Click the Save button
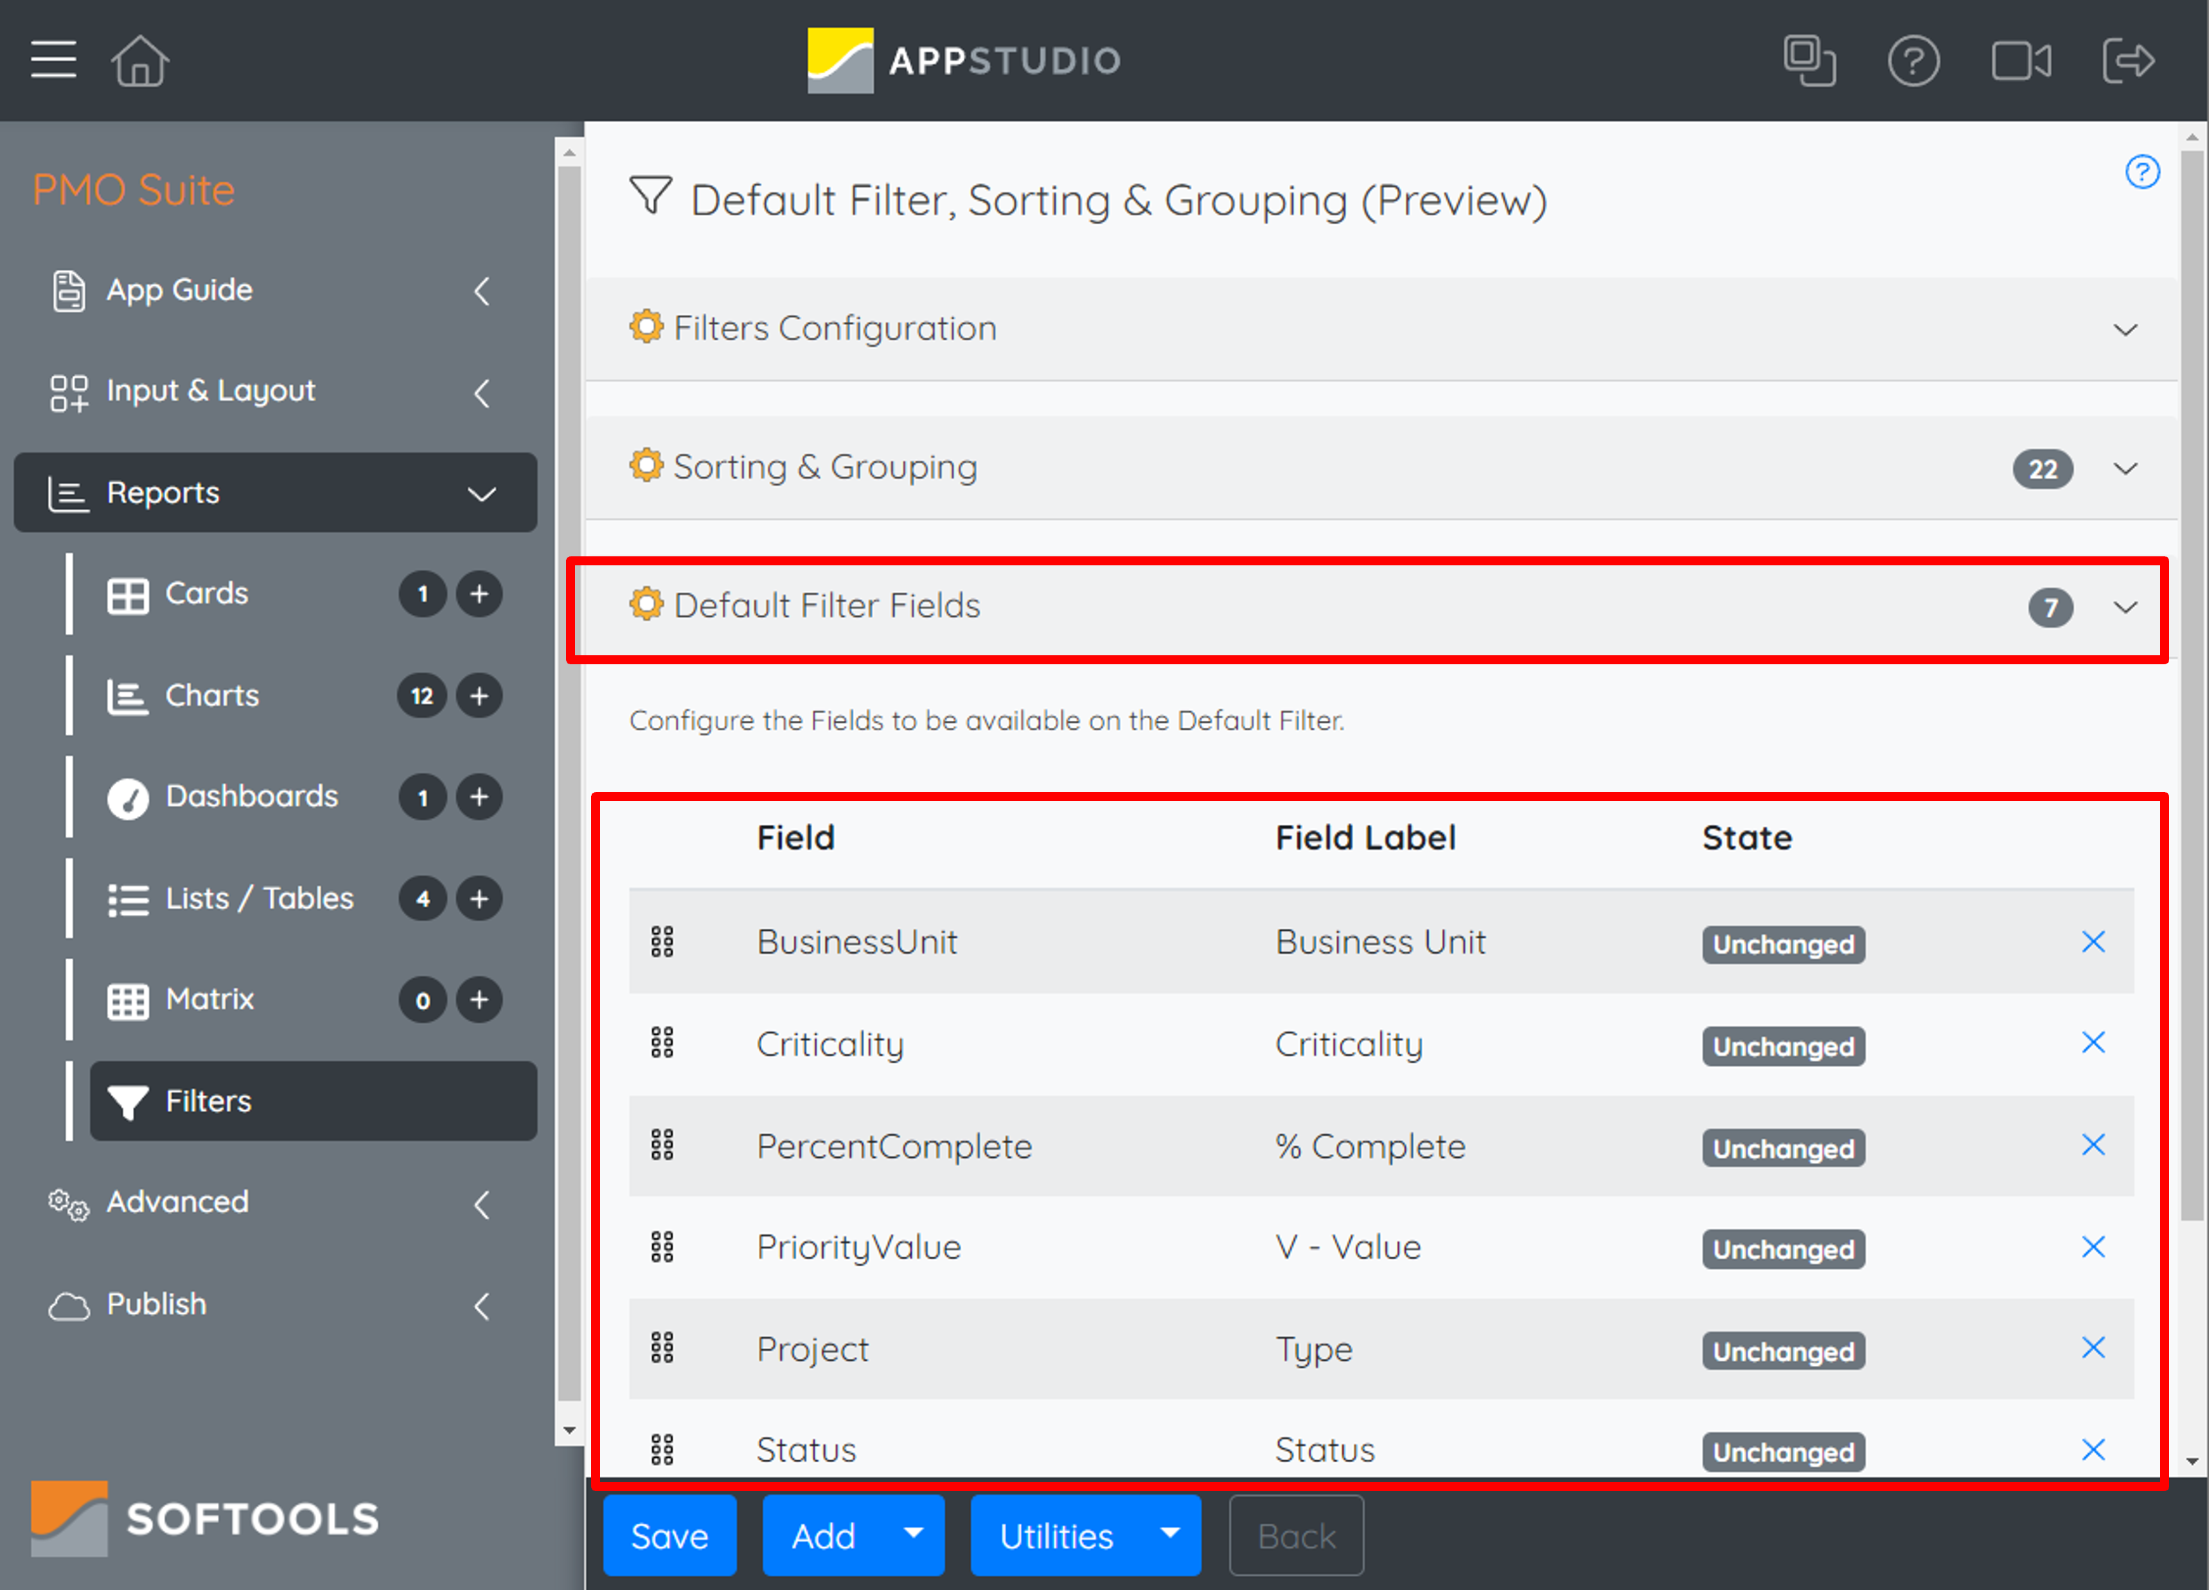 tap(669, 1535)
